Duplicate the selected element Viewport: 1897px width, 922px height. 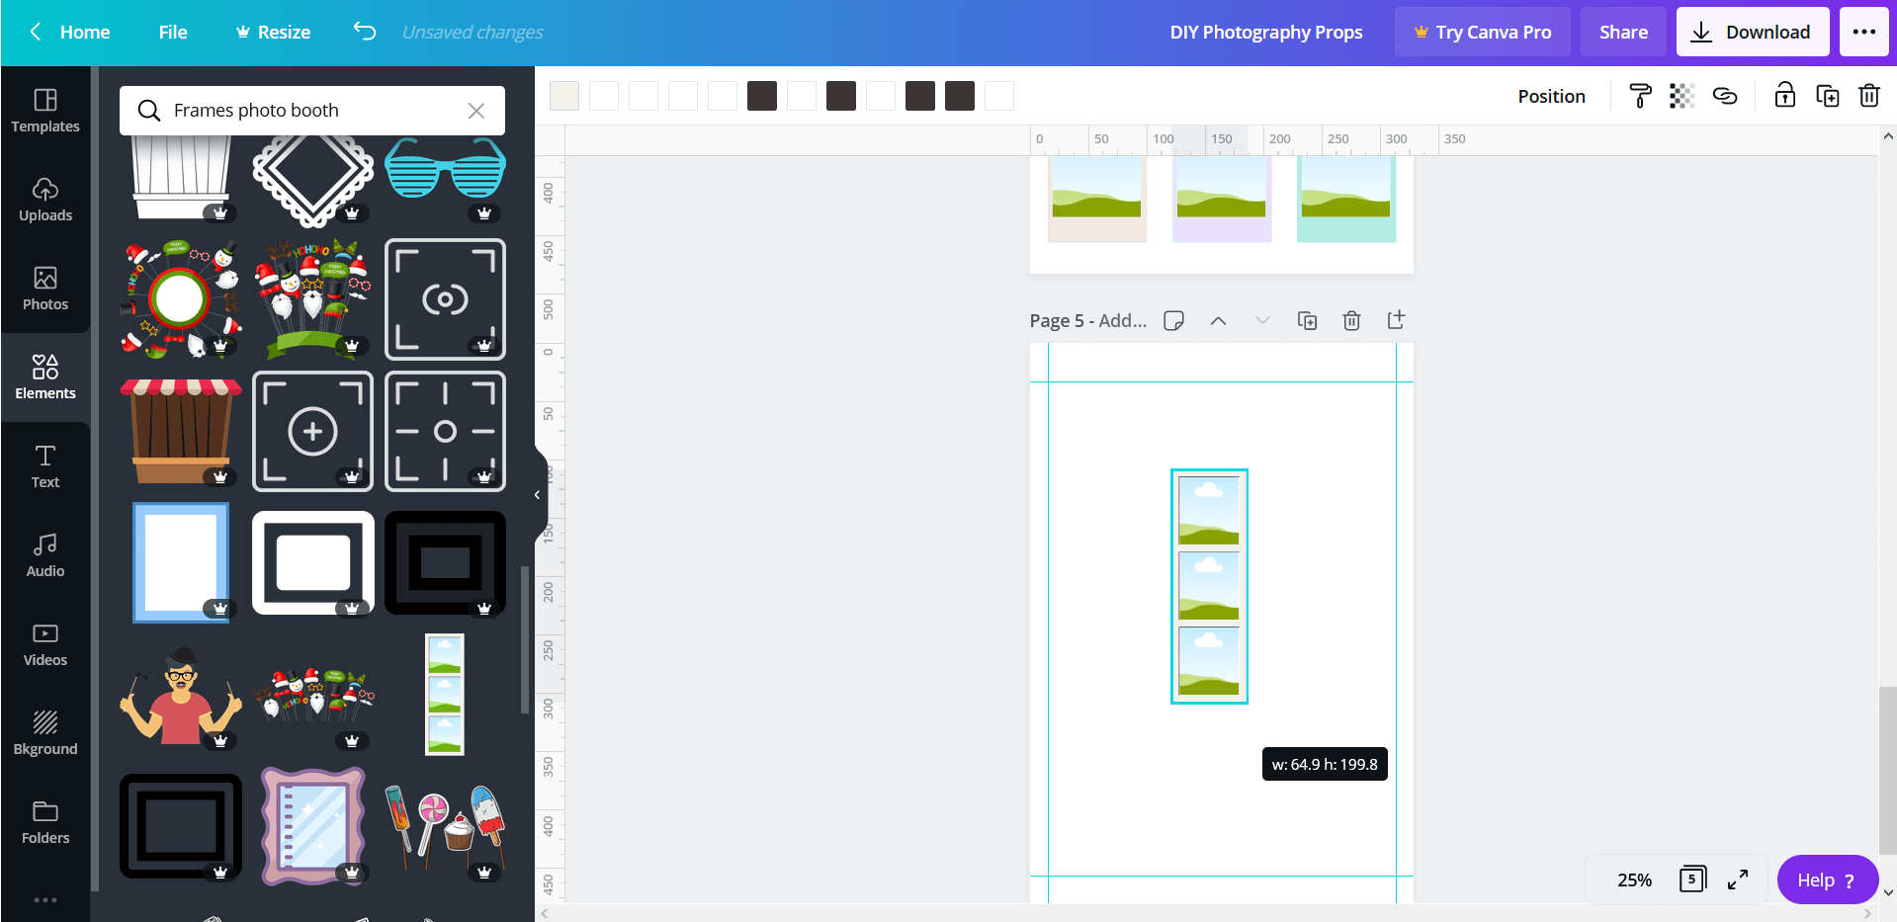click(x=1828, y=95)
